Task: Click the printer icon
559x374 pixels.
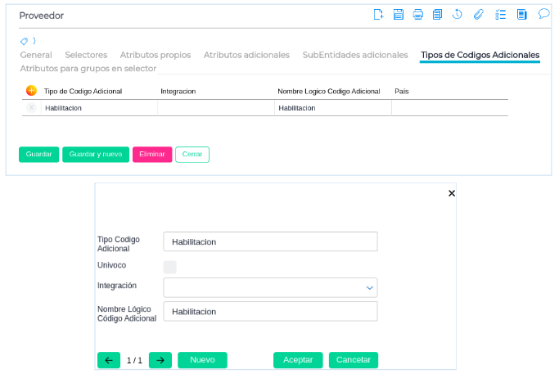Action: [x=418, y=15]
